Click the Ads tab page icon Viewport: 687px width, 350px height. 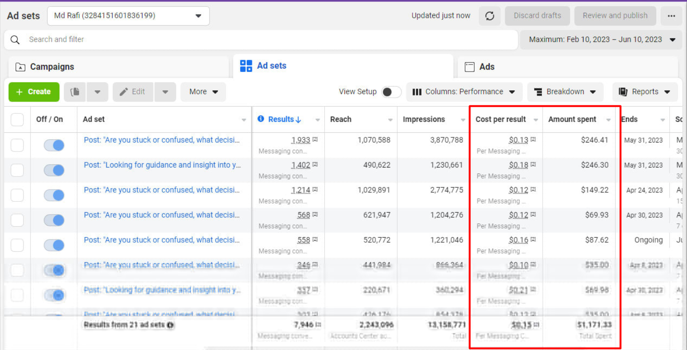pos(469,67)
